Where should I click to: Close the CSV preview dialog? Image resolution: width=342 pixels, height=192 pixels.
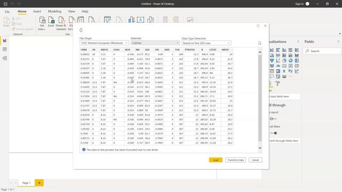(265, 26)
